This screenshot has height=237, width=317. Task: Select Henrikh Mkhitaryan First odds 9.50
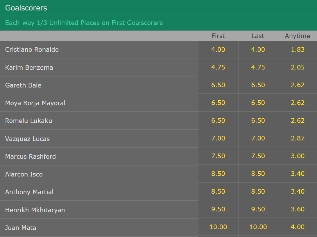click(x=218, y=209)
